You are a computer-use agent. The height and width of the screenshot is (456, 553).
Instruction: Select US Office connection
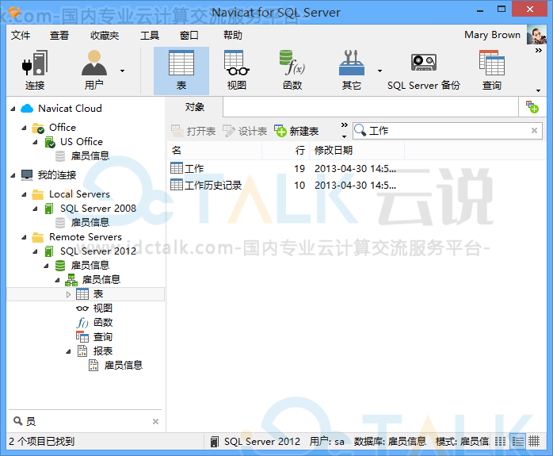click(x=82, y=141)
